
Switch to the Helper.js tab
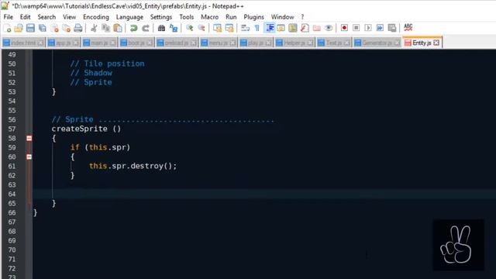(x=294, y=43)
